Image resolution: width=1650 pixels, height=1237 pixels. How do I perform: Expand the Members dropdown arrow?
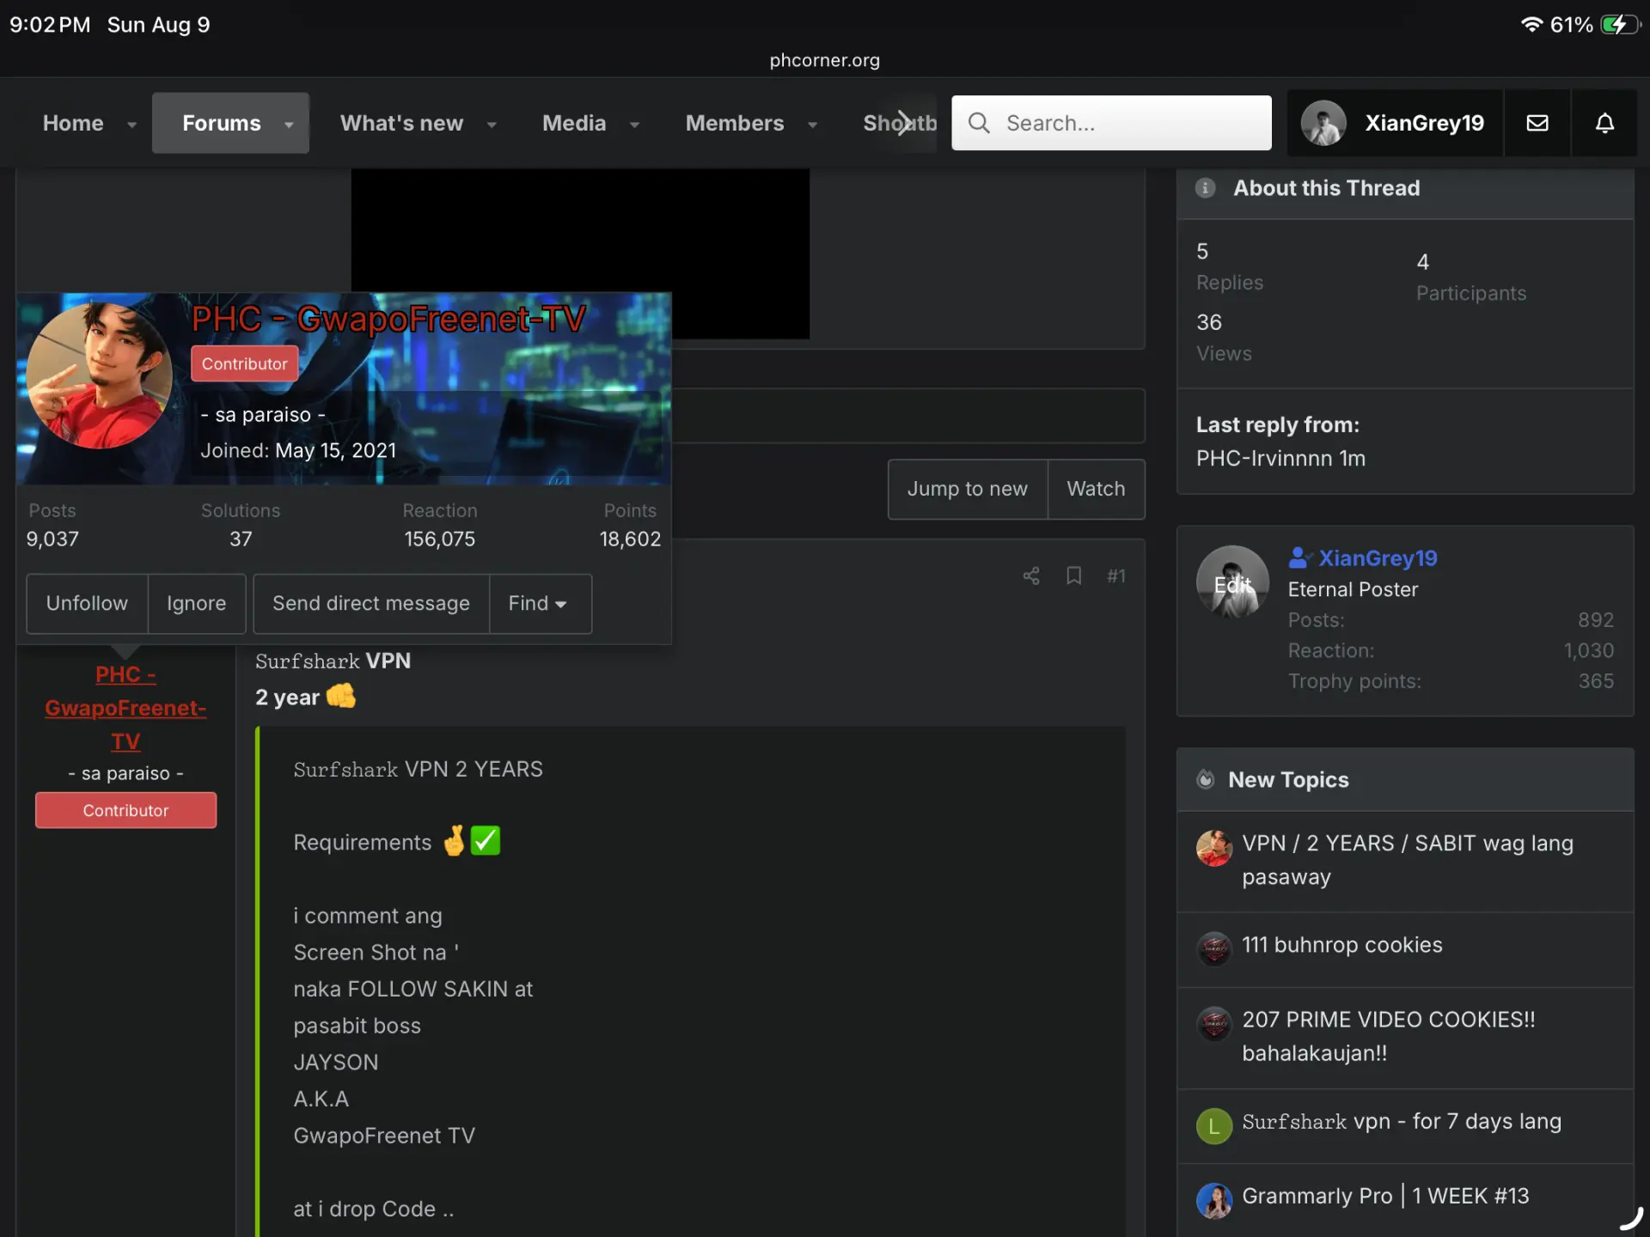tap(812, 125)
